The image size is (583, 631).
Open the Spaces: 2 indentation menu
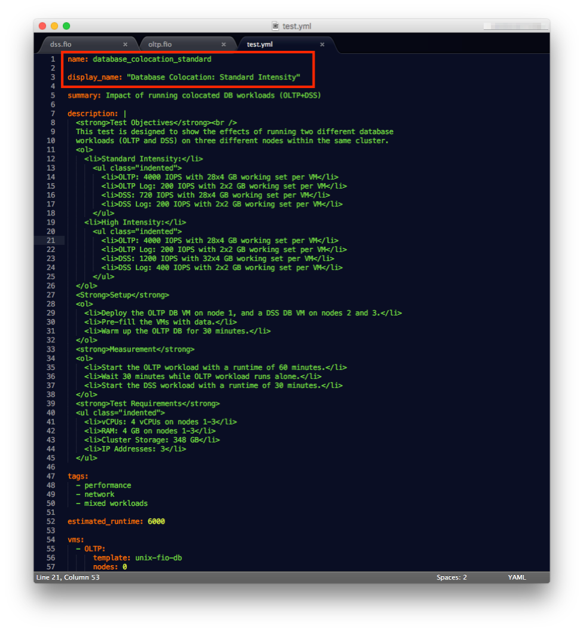pyautogui.click(x=451, y=577)
